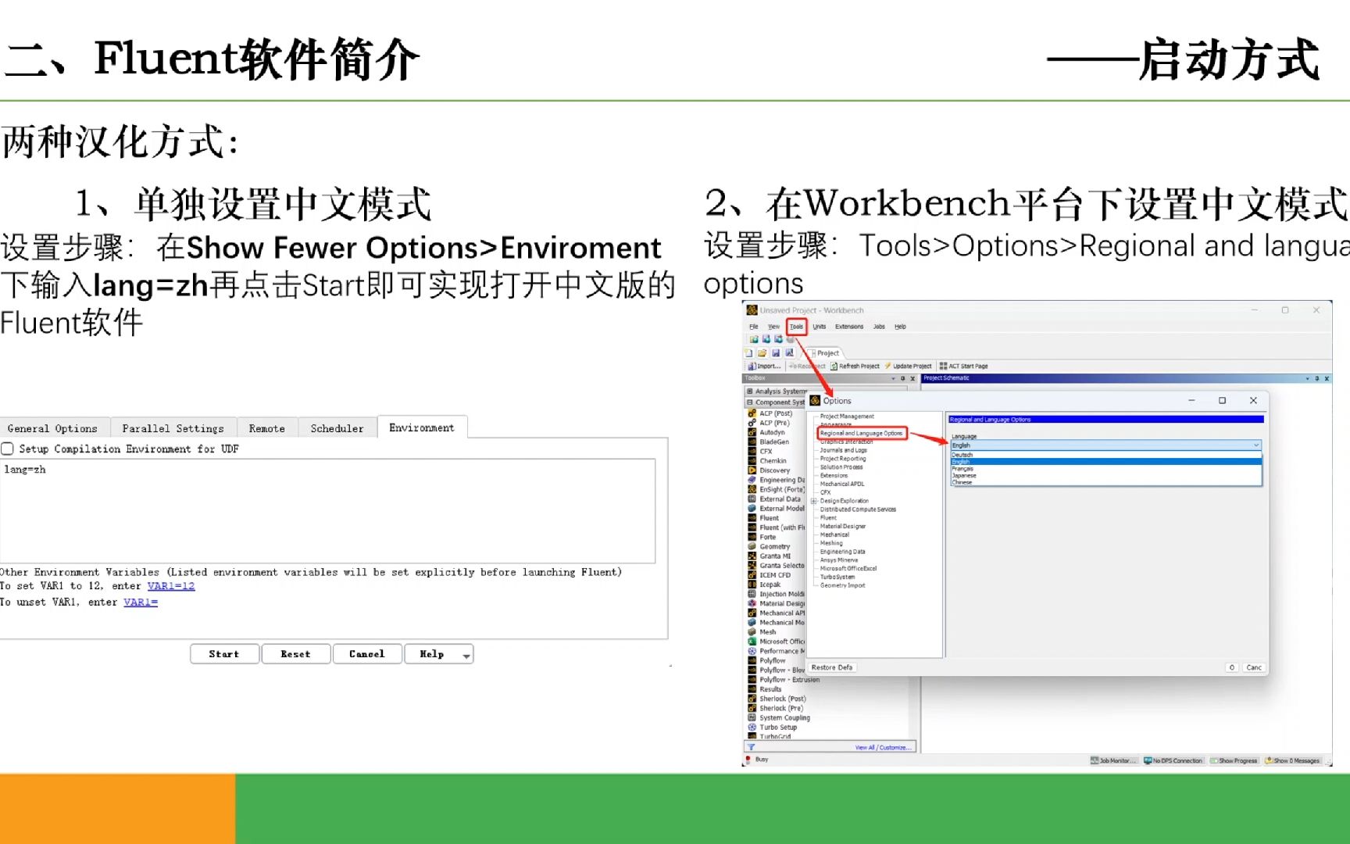Open the ACT Start Page
The image size is (1350, 844).
click(x=963, y=366)
